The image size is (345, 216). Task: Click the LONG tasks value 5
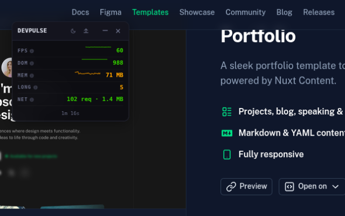(x=121, y=87)
